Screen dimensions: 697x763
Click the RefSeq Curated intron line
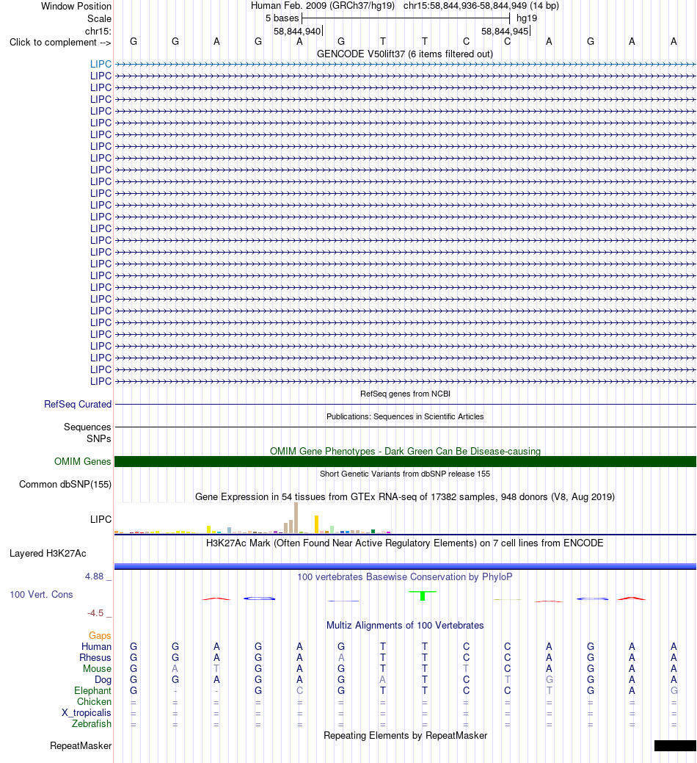[406, 405]
